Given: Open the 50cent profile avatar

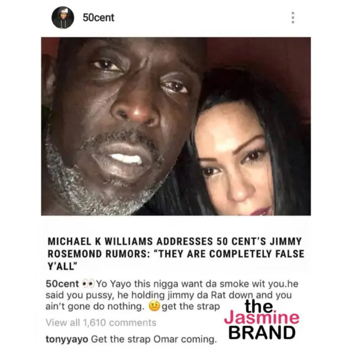Looking at the screenshot, I should pyautogui.click(x=63, y=18).
